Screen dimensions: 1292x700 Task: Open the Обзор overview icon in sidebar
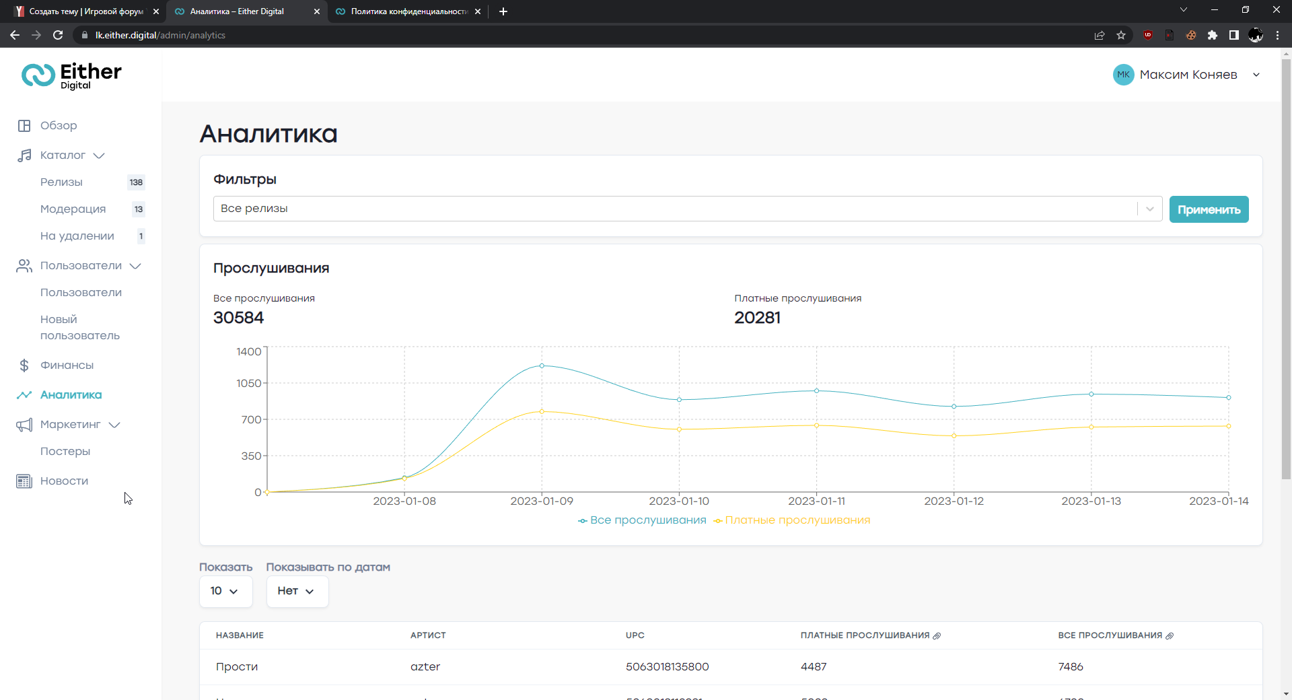[x=24, y=126]
